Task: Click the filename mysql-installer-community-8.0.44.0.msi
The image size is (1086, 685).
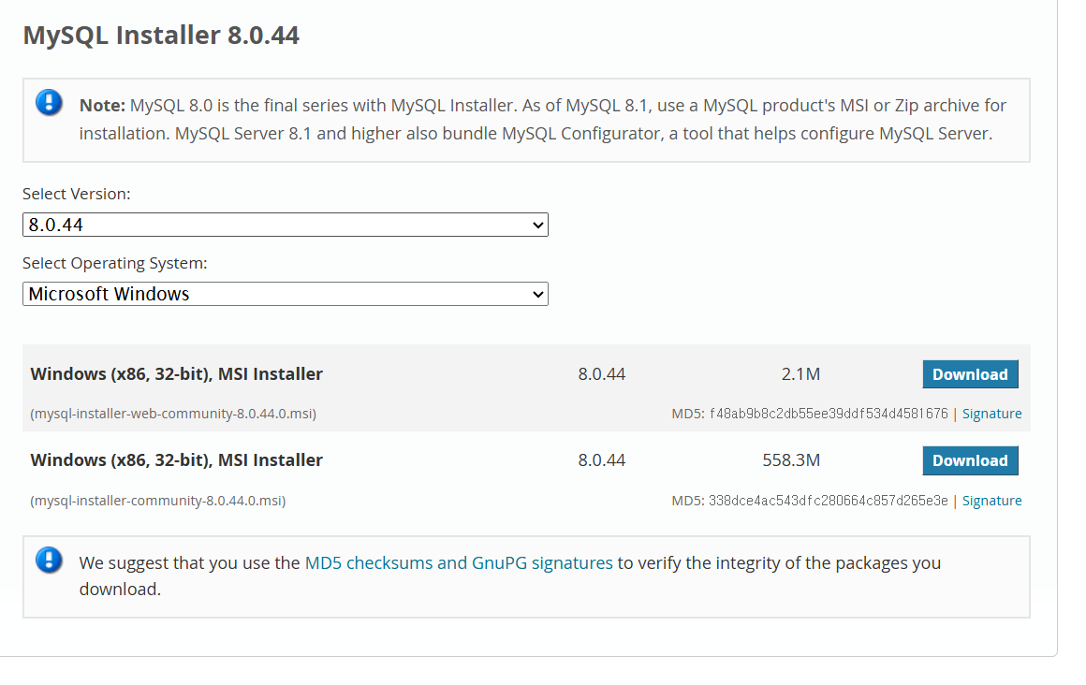Action: point(158,500)
